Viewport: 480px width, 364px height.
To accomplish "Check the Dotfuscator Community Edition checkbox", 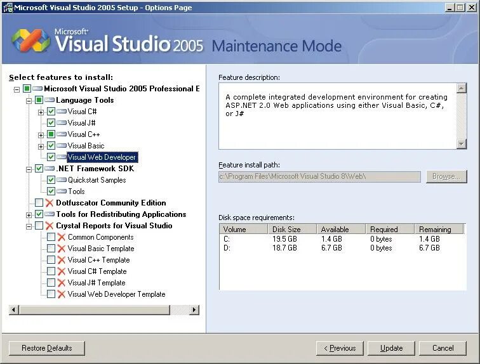I will pos(39,203).
